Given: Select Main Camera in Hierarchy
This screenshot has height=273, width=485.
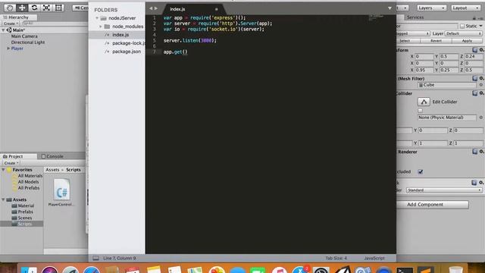Looking at the screenshot, I should (24, 36).
